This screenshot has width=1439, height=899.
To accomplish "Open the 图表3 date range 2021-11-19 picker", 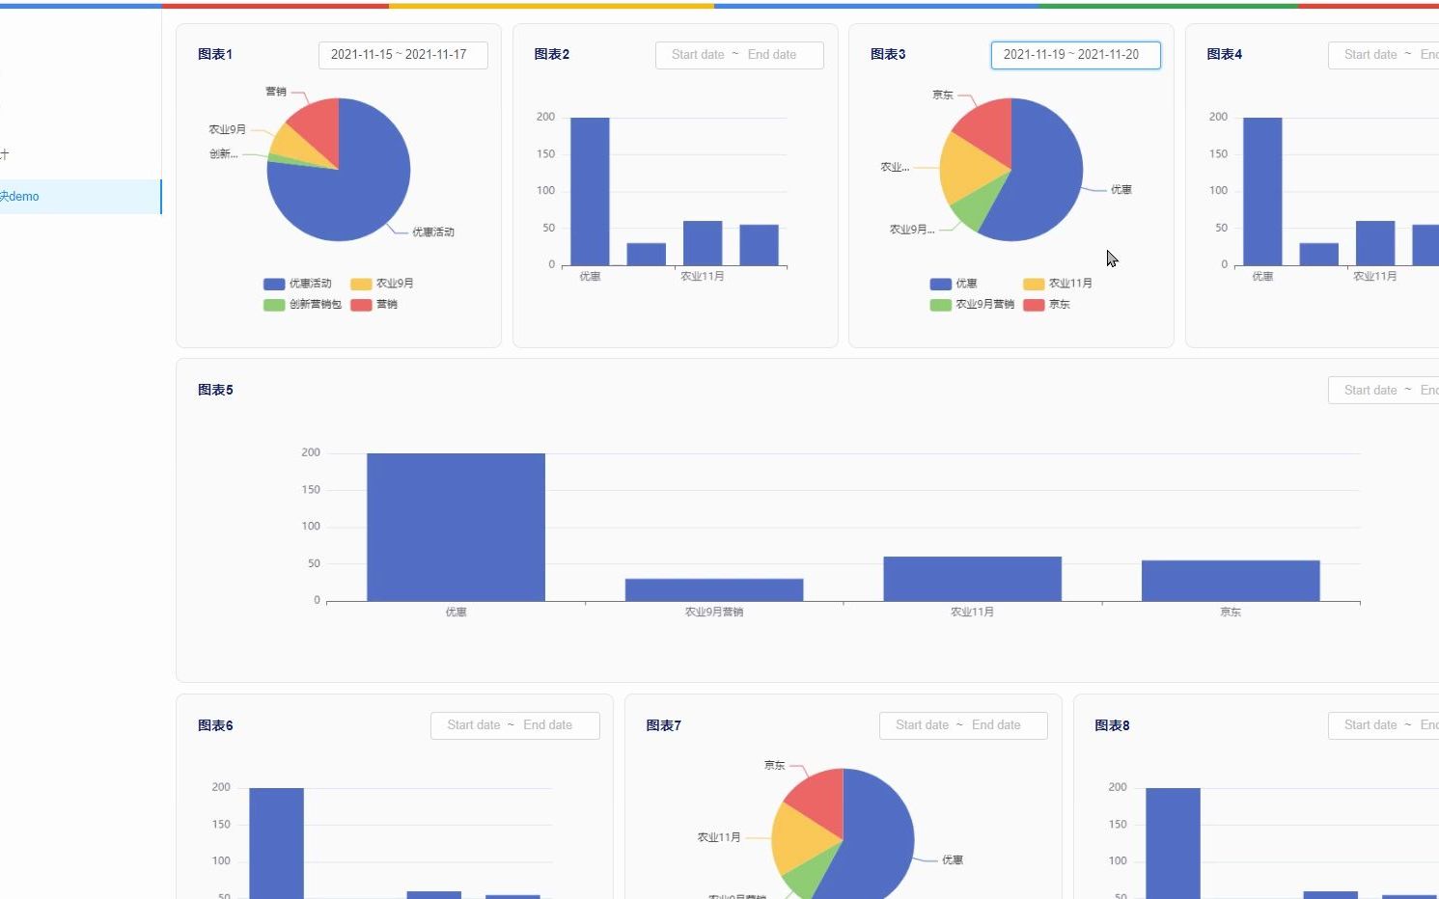I will (x=1075, y=55).
